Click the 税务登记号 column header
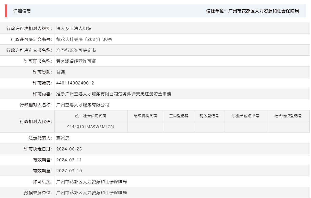Image resolution: width=311 pixels, height=198 pixels. click(x=210, y=116)
